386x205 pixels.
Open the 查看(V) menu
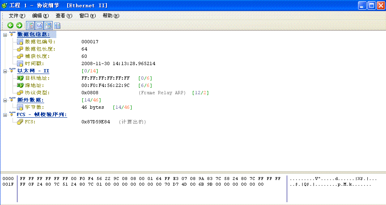(64, 16)
